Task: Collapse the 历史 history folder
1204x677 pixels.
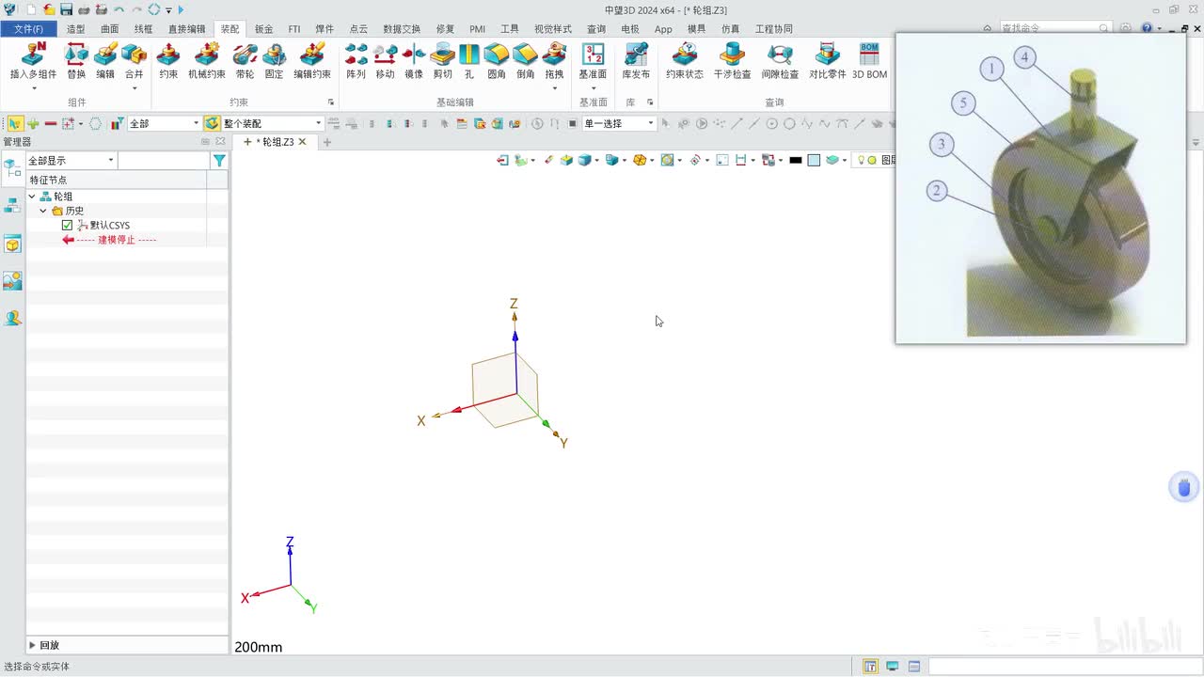Action: [43, 211]
